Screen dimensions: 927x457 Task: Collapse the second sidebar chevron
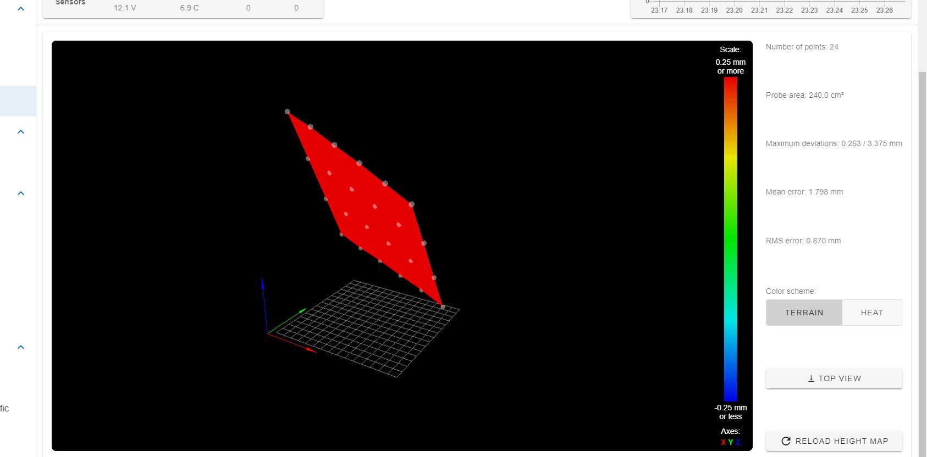point(21,132)
